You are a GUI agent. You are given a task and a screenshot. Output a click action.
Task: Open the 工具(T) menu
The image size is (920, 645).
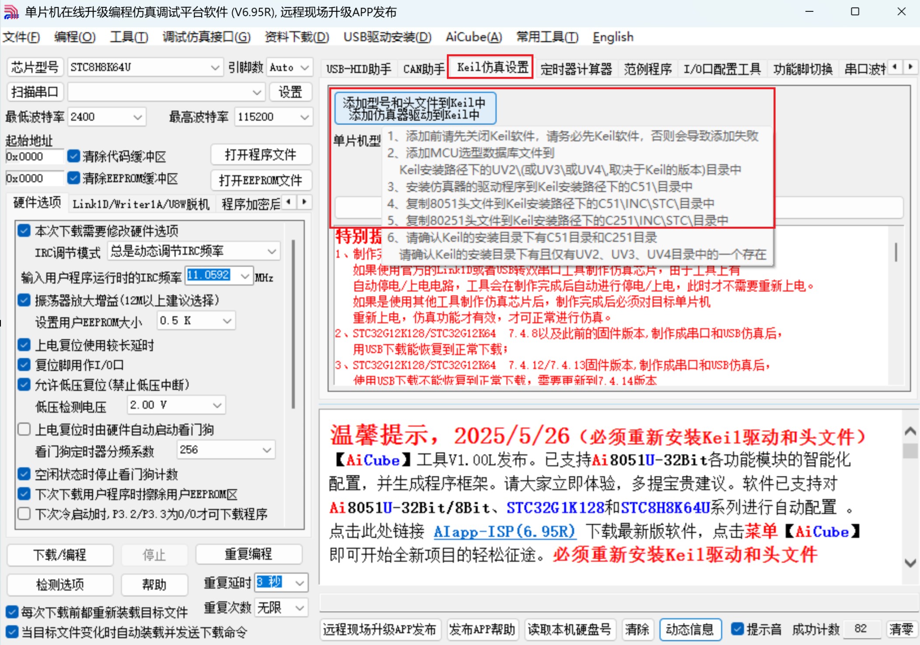coord(129,37)
